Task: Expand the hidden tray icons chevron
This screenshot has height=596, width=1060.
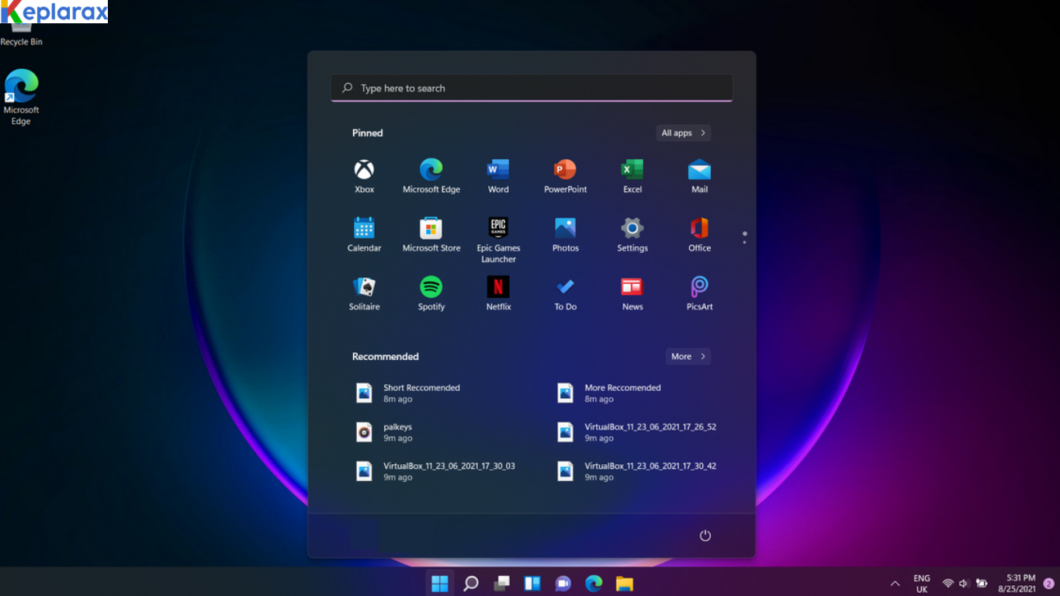Action: (895, 584)
